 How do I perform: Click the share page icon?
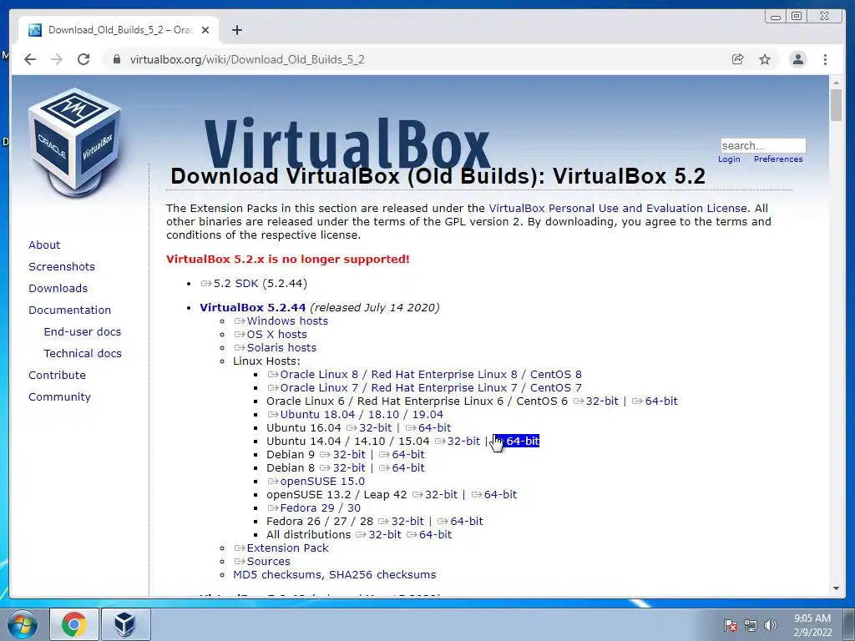(x=738, y=59)
